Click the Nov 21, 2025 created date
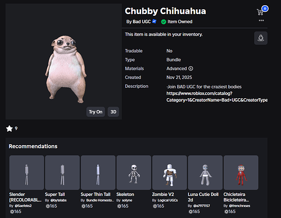The height and width of the screenshot is (218, 281). point(179,77)
